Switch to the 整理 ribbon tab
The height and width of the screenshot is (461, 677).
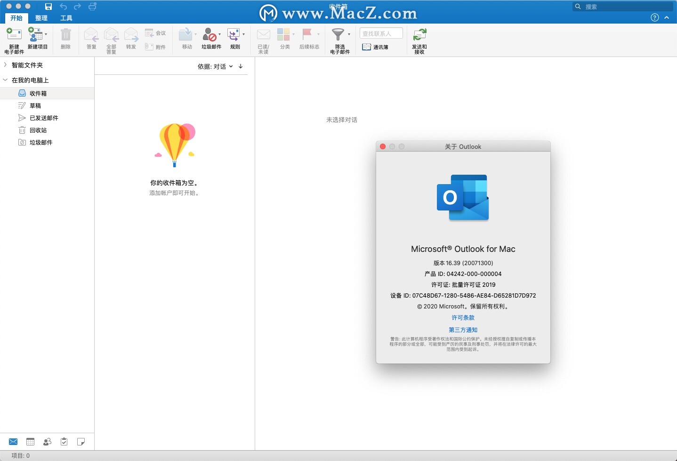point(41,18)
